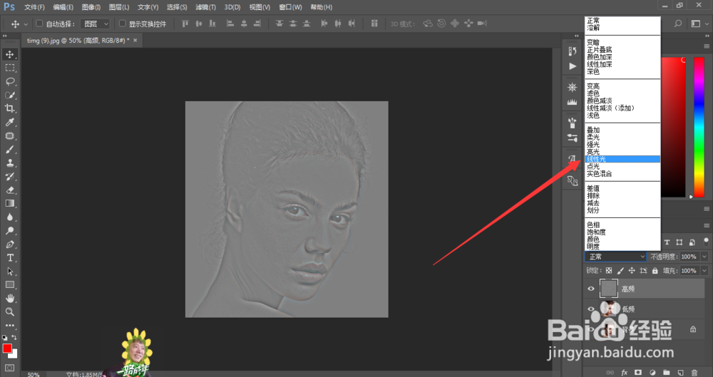Open the 滤镜(T) menu
Screen dimensions: 713x377
point(205,7)
